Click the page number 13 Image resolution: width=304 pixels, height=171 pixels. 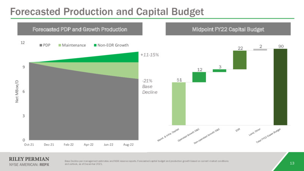point(292,163)
